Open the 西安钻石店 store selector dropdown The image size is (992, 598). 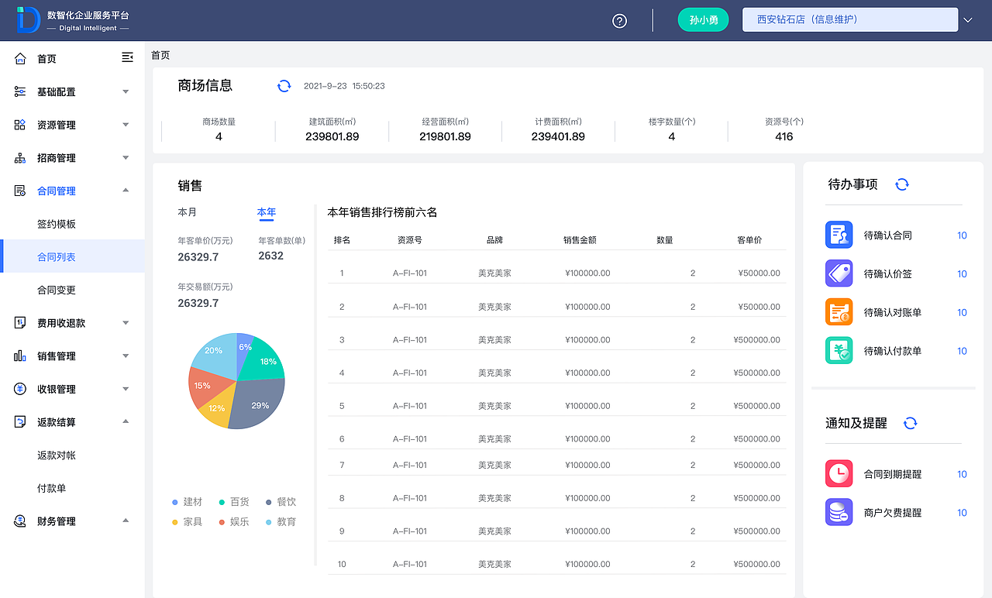pyautogui.click(x=849, y=19)
